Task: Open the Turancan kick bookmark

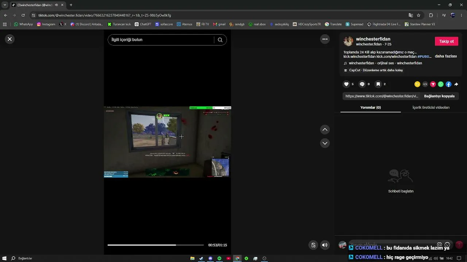Action: coord(119,24)
